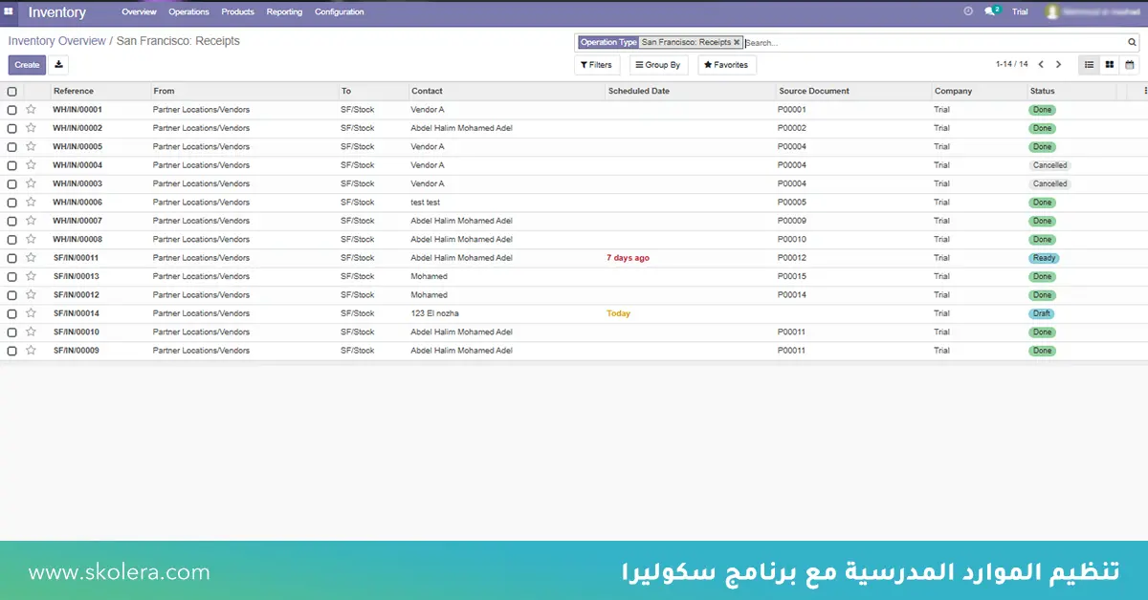
Task: Click the next page arrow
Action: pyautogui.click(x=1059, y=65)
